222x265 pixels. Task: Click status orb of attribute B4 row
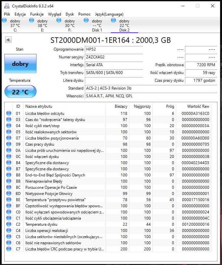coord(9,163)
